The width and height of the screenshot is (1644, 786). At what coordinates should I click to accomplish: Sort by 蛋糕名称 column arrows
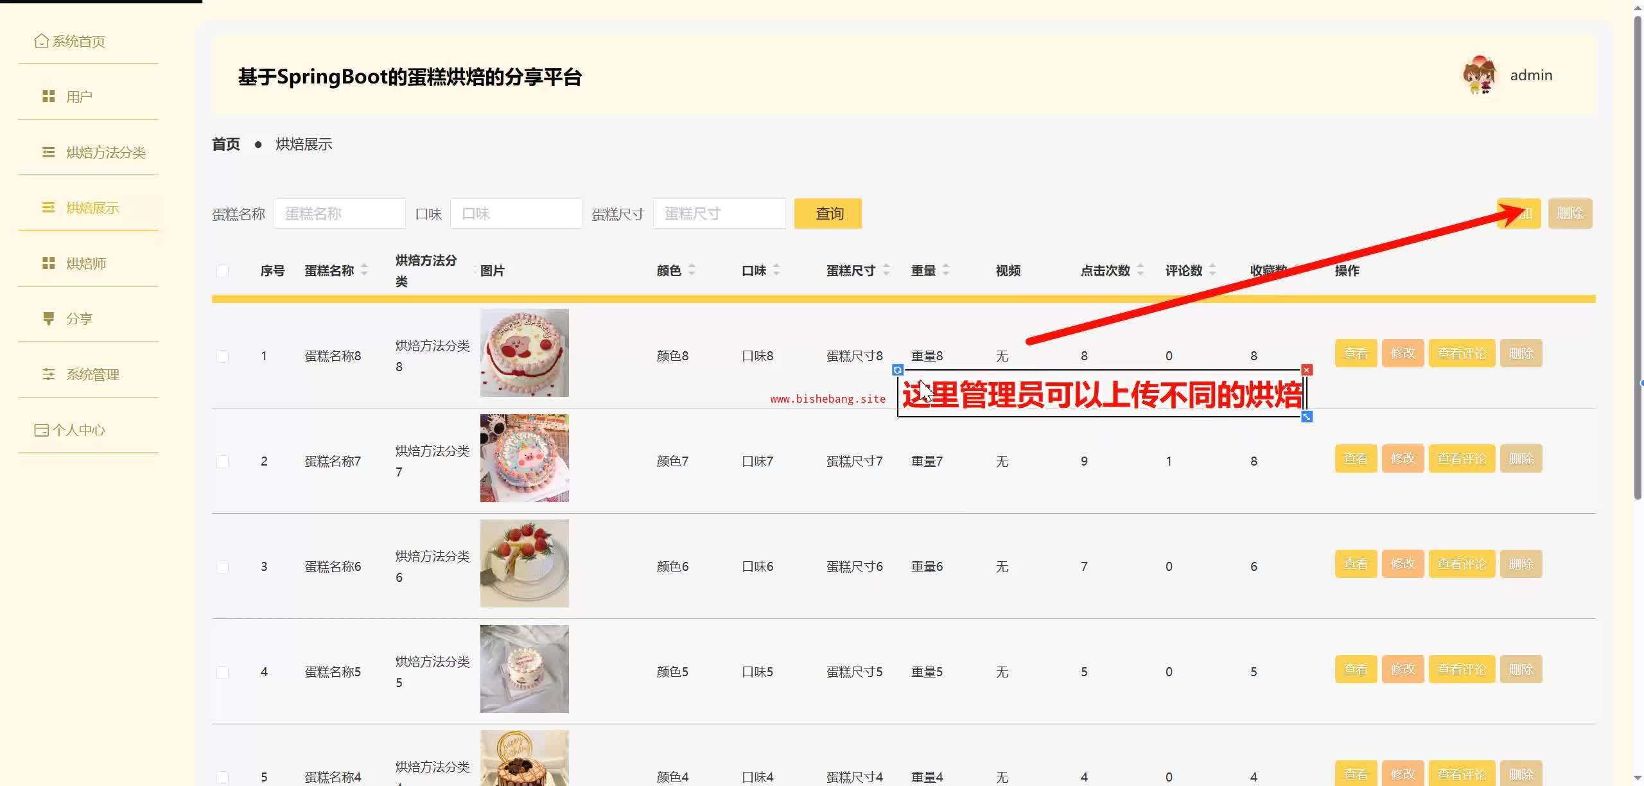pyautogui.click(x=364, y=270)
